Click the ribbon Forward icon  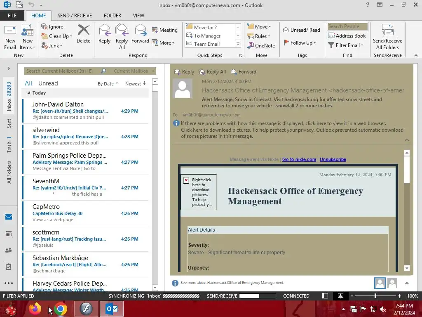point(140,34)
